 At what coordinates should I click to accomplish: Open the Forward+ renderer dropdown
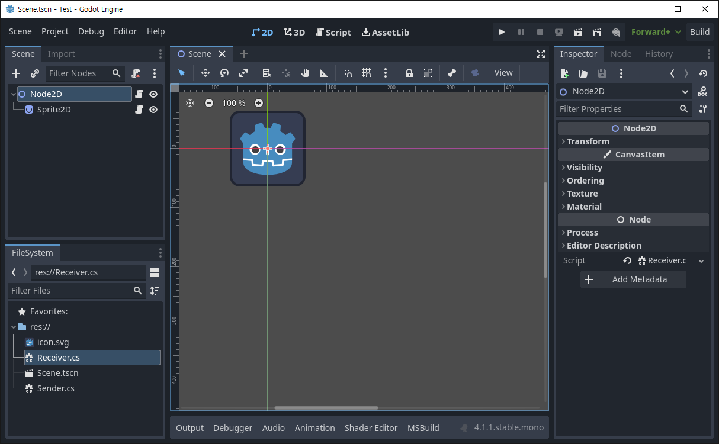click(656, 32)
